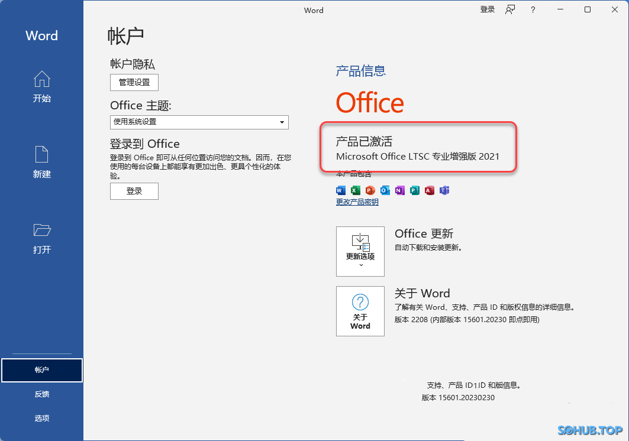The width and height of the screenshot is (629, 441).
Task: Click the Word title at the sidebar top
Action: pyautogui.click(x=42, y=35)
